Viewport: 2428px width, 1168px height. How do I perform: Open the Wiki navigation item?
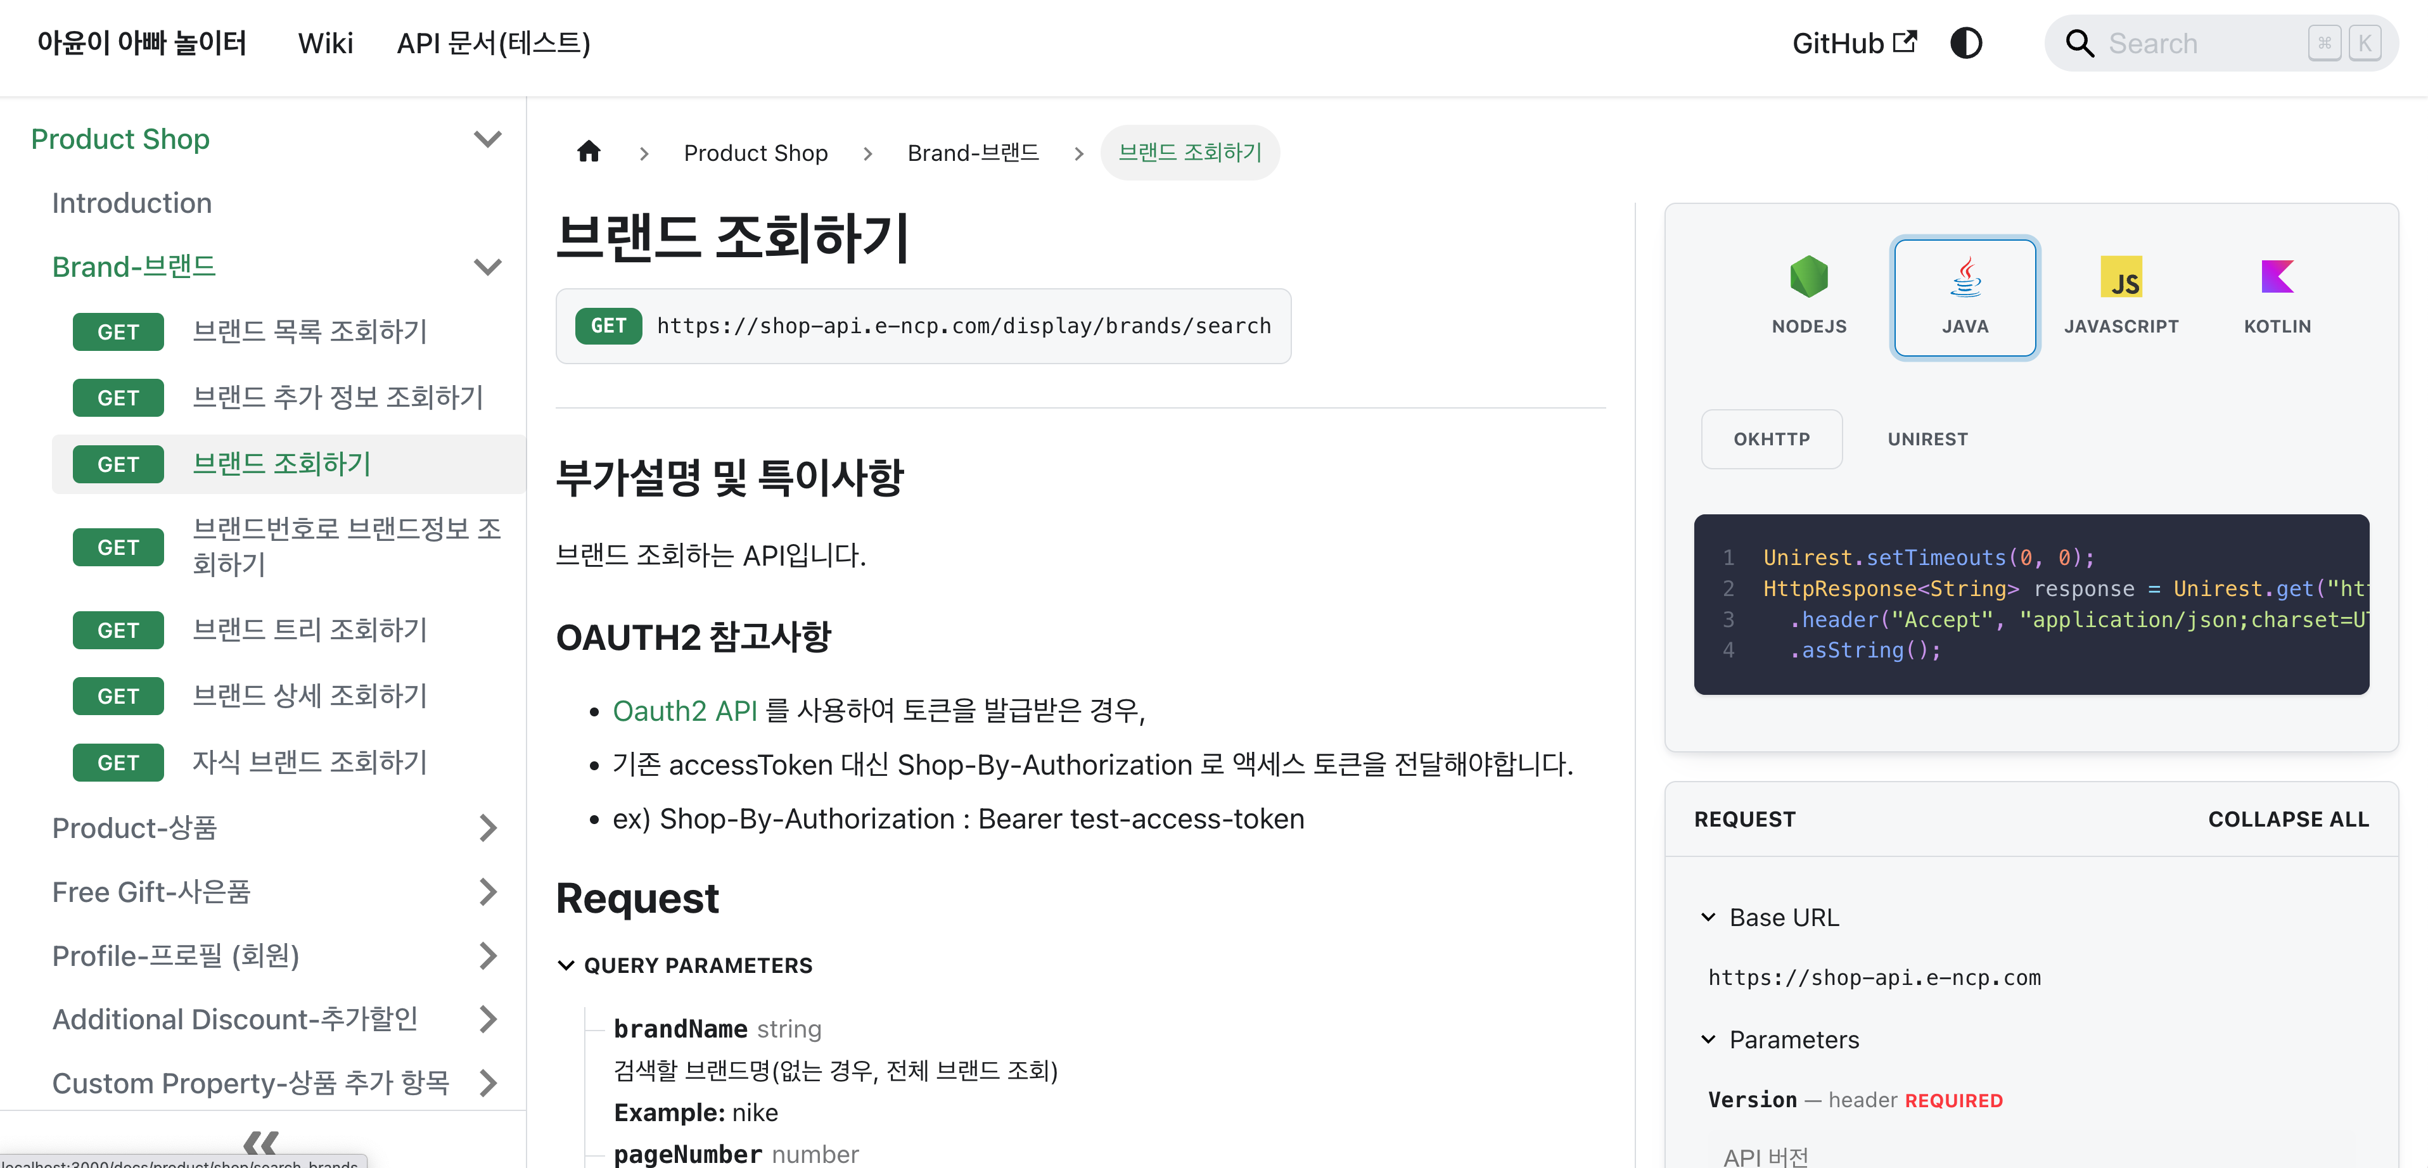click(325, 43)
